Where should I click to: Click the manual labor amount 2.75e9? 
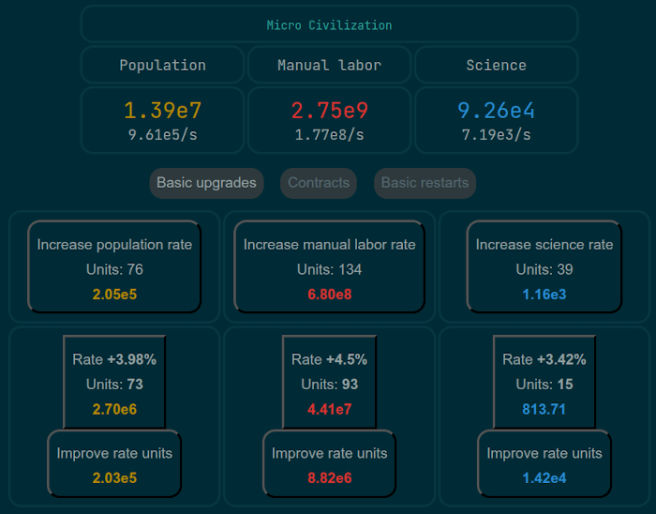pos(329,111)
